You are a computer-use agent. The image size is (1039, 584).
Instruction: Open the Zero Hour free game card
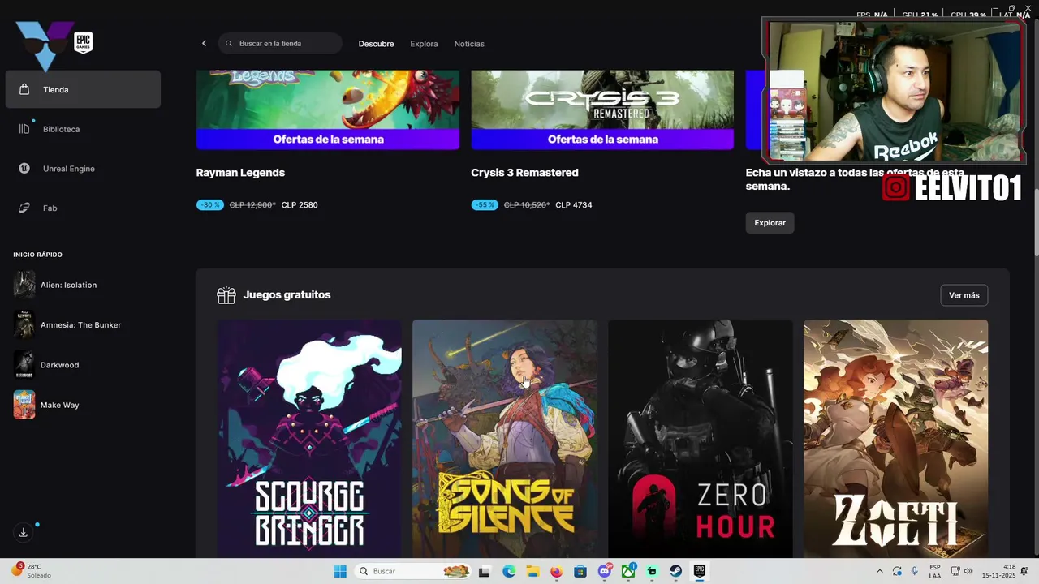(x=701, y=438)
